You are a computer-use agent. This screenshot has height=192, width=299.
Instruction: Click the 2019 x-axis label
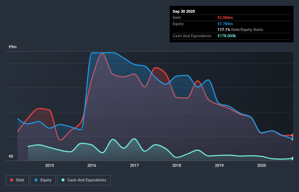click(x=219, y=165)
